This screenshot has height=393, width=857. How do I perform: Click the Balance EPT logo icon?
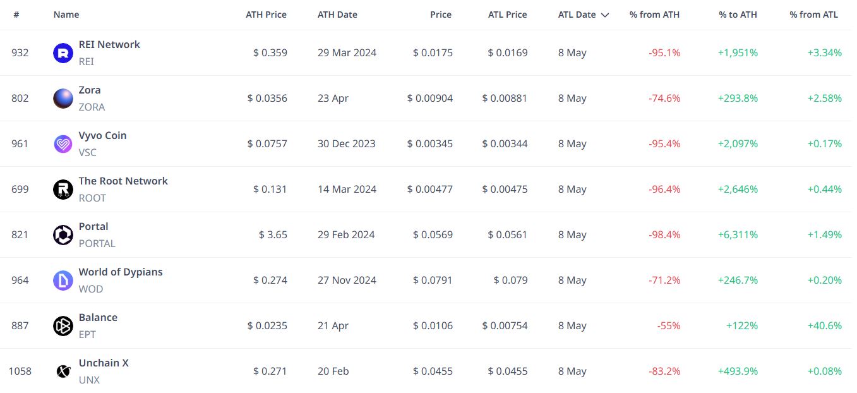point(63,326)
